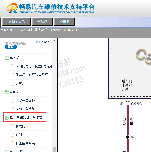Click the sidebar scrollbar thumb

(55, 149)
